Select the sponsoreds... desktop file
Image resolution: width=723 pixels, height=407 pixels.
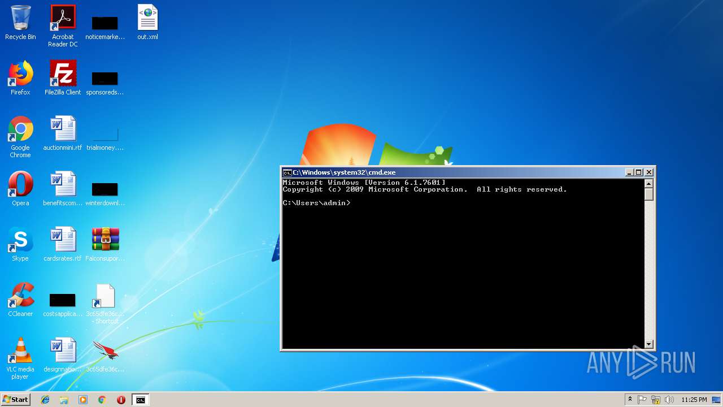(x=105, y=83)
